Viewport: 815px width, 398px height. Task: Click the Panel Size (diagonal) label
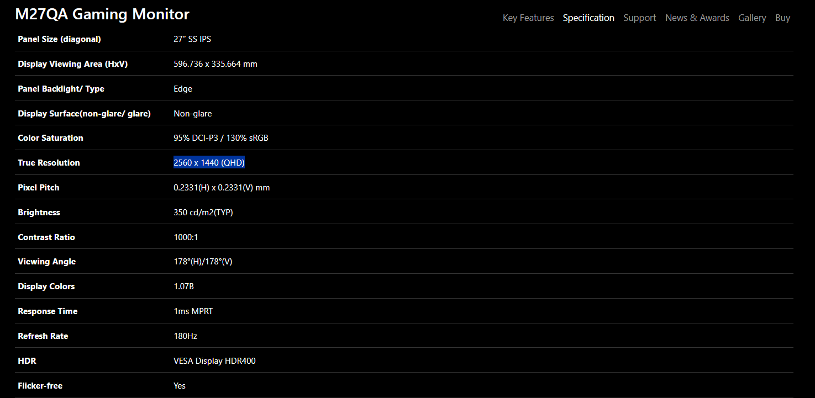[59, 39]
